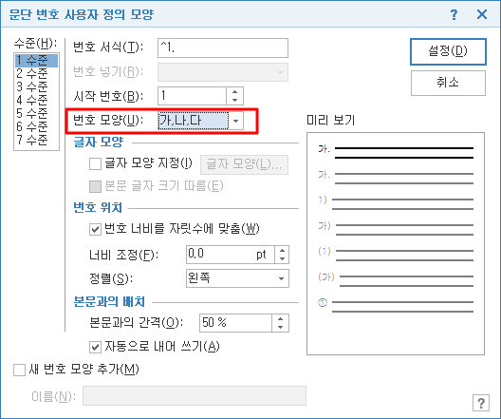This screenshot has height=419, width=501.
Task: Toggle 본문 글자 크기 따름 checkbox
Action: 95,186
